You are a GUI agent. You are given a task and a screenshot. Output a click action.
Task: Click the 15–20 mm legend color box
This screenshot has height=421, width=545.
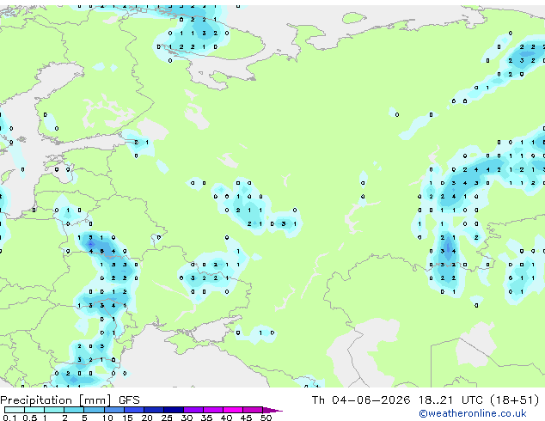pos(134,410)
